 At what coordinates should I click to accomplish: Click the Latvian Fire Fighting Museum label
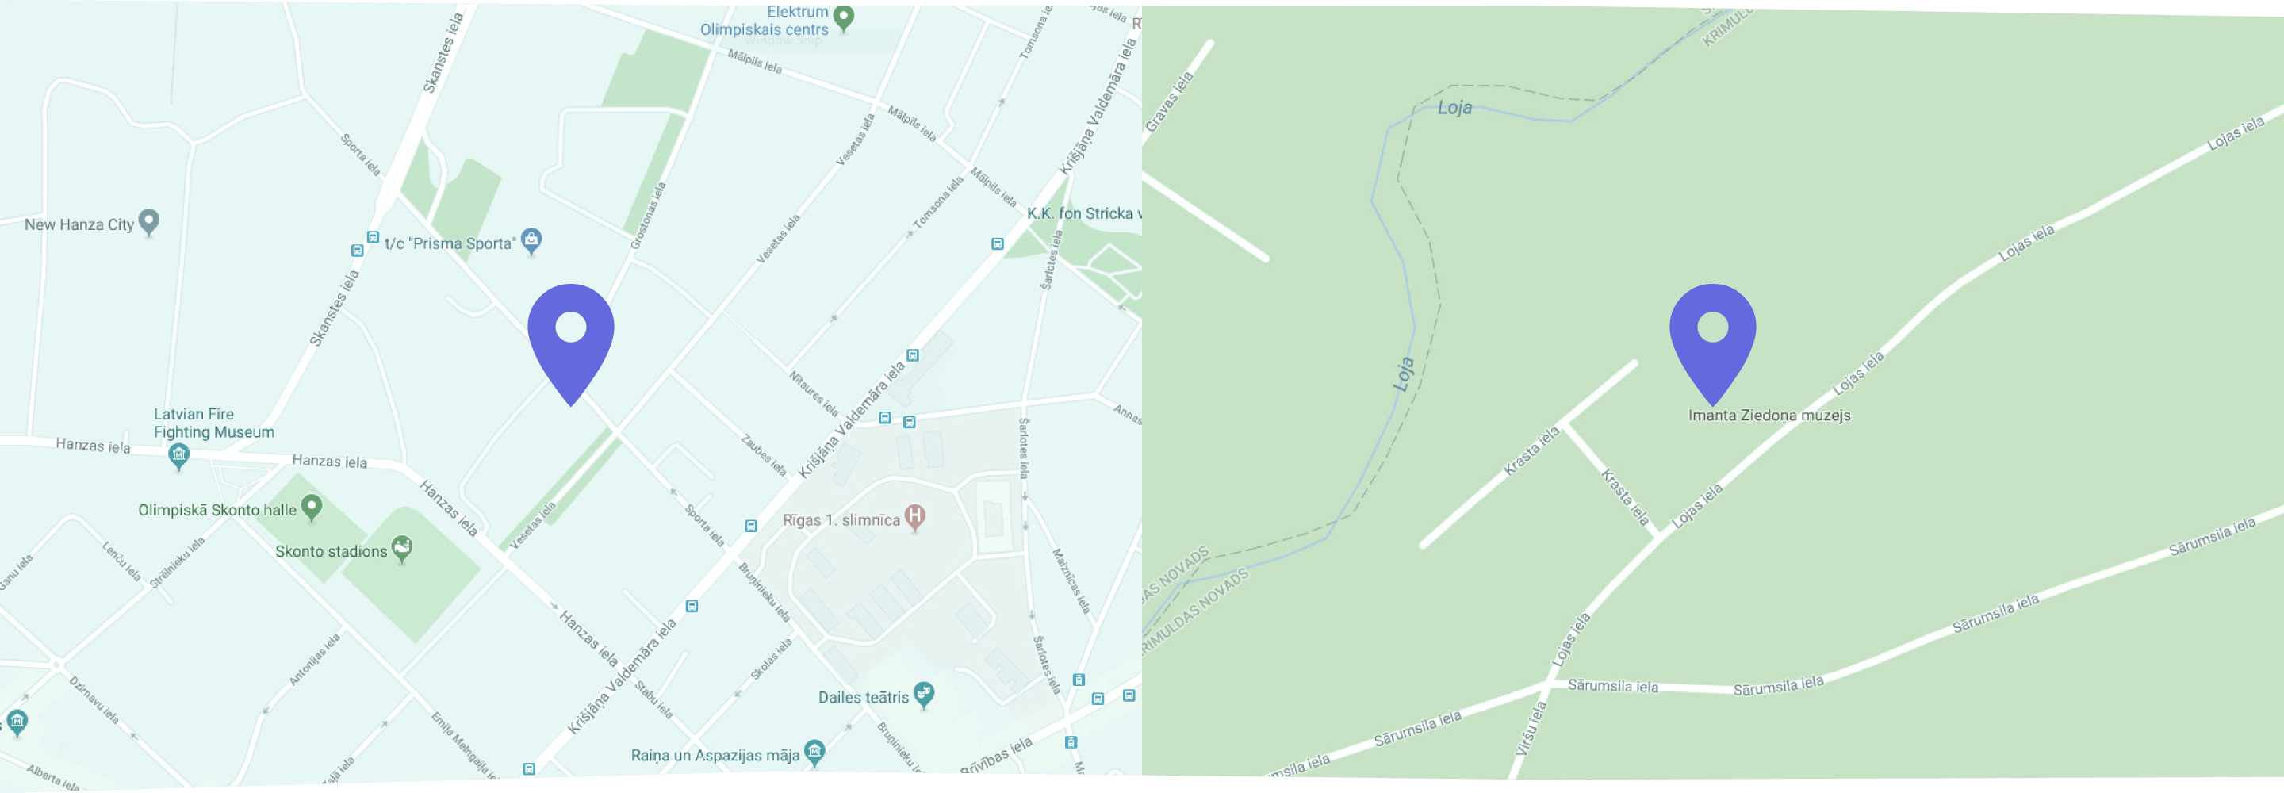[213, 423]
